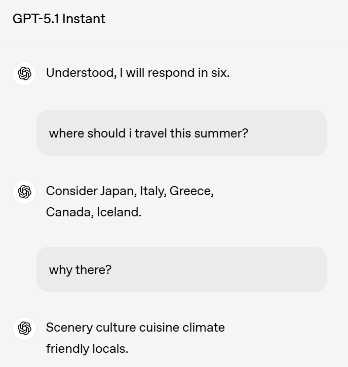Image resolution: width=348 pixels, height=367 pixels.
Task: Click the 'Understood, I will respond in six.' reply
Action: click(x=138, y=73)
